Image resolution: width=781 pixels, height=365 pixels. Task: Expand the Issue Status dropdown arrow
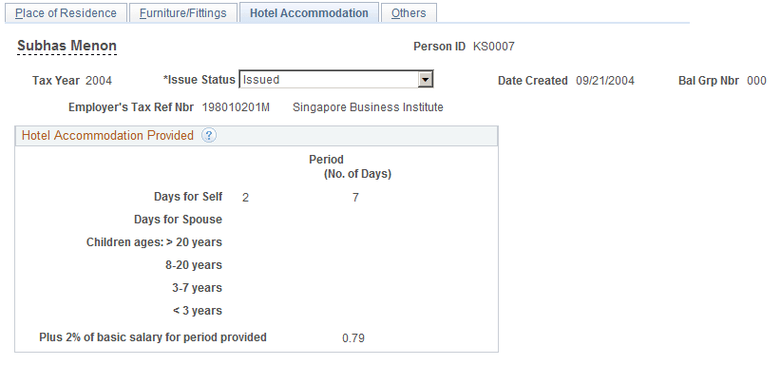coord(425,79)
